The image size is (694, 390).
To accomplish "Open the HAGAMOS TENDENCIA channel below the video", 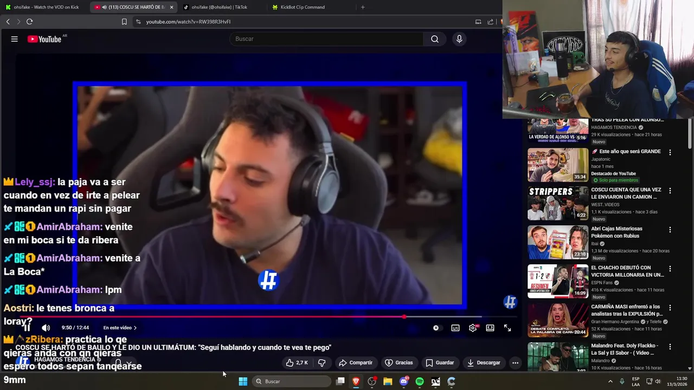I will click(65, 360).
